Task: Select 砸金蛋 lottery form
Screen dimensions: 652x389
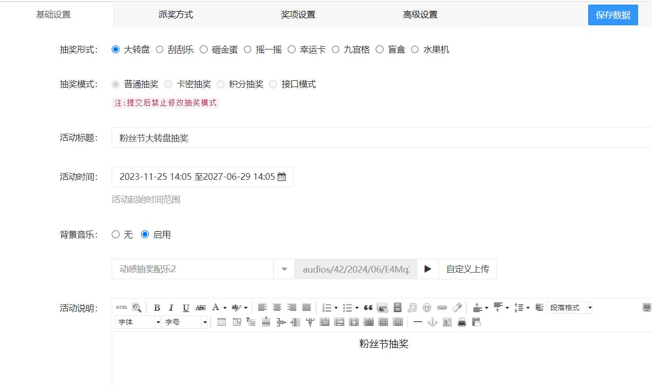Action: point(203,49)
